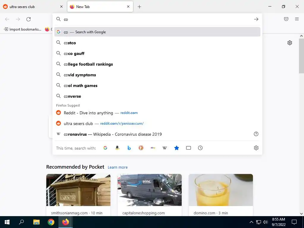This screenshot has height=228, width=304.
Task: Open File Explorer from taskbar
Action: pos(36,222)
